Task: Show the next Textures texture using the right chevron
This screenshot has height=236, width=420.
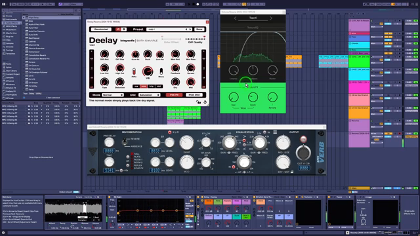Action: [x=271, y=18]
